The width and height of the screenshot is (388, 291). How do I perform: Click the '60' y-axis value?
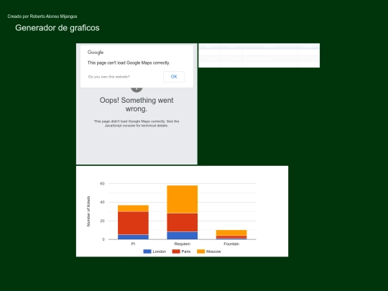coord(102,184)
